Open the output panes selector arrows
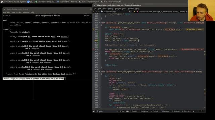This screenshot has width=215, height=120. (193, 111)
